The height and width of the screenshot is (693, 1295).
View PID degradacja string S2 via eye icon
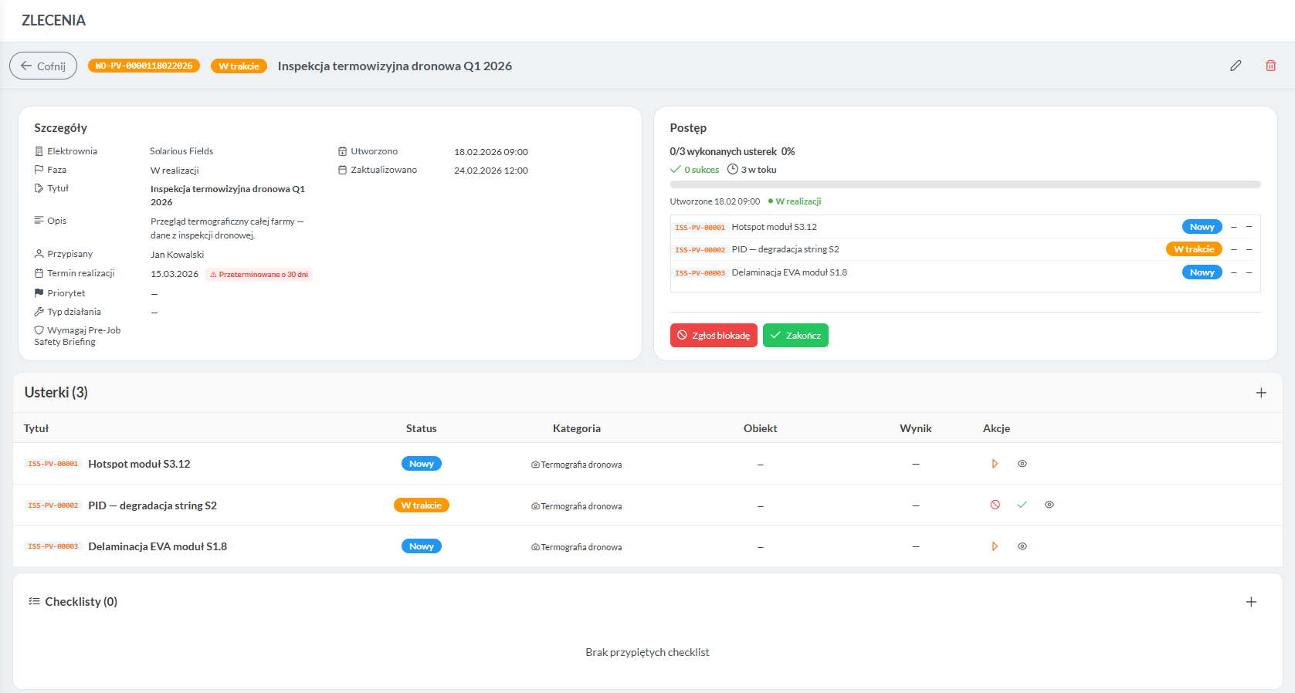pos(1049,505)
